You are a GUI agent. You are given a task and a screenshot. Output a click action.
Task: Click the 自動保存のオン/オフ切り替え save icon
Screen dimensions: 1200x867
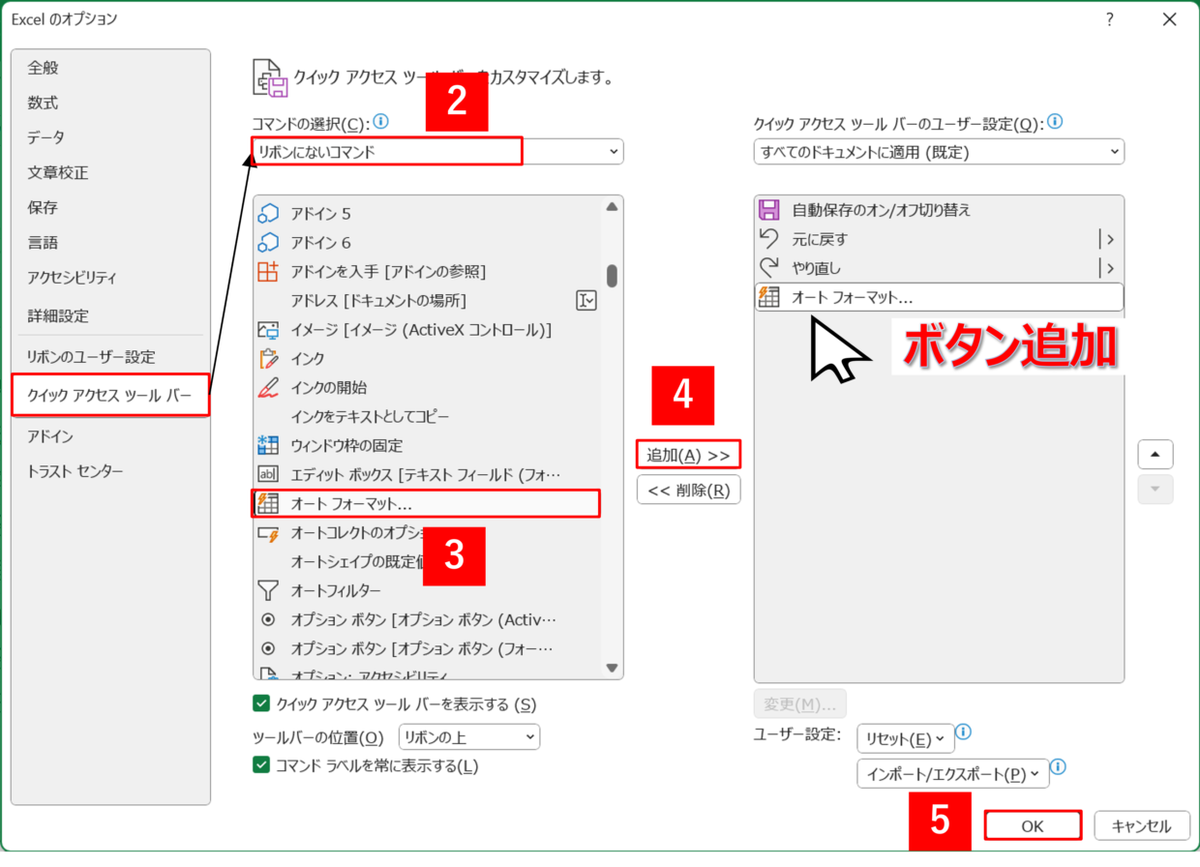(x=769, y=210)
